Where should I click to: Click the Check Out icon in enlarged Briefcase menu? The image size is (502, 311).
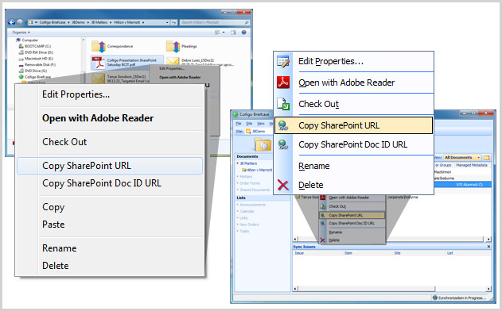click(x=283, y=104)
